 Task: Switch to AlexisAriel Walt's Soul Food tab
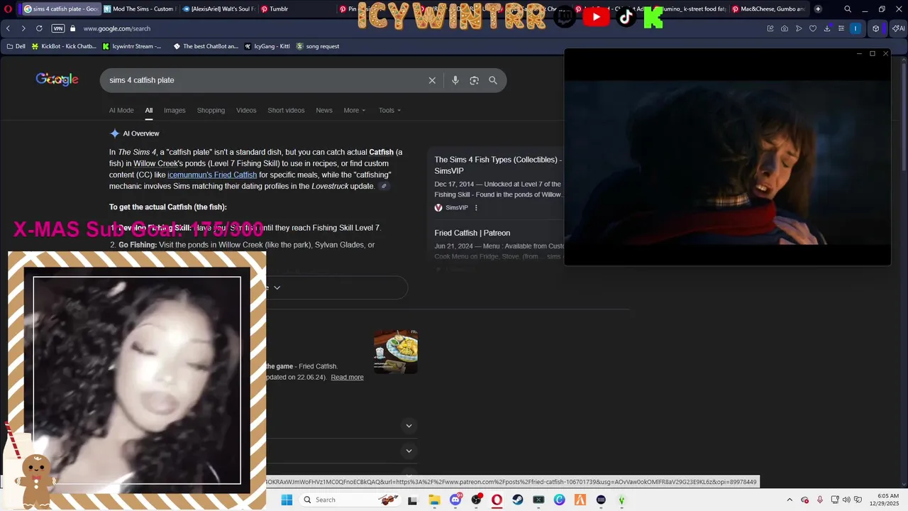click(x=218, y=9)
